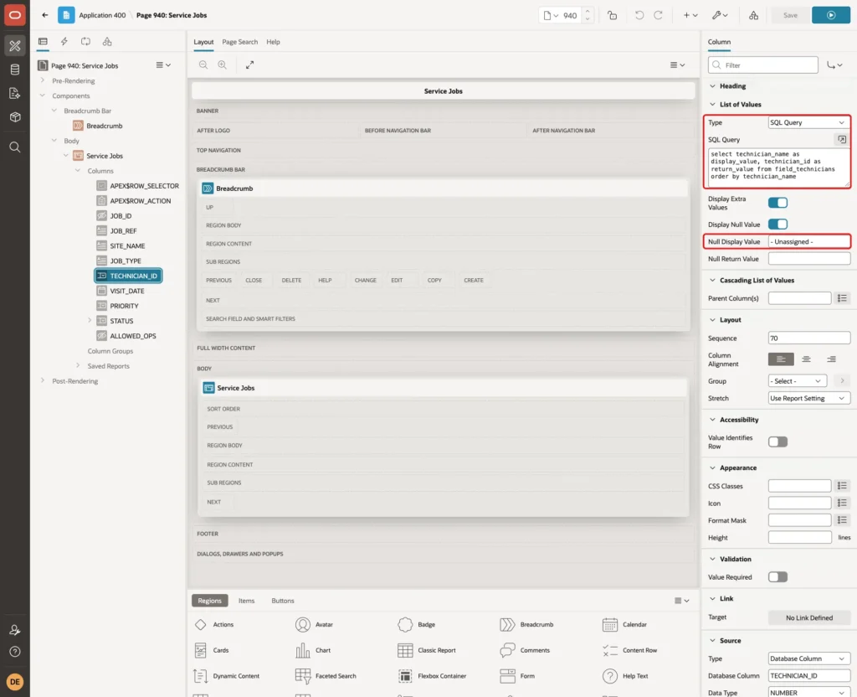Image resolution: width=857 pixels, height=697 pixels.
Task: Toggle Value Identifies Row switch
Action: (777, 441)
